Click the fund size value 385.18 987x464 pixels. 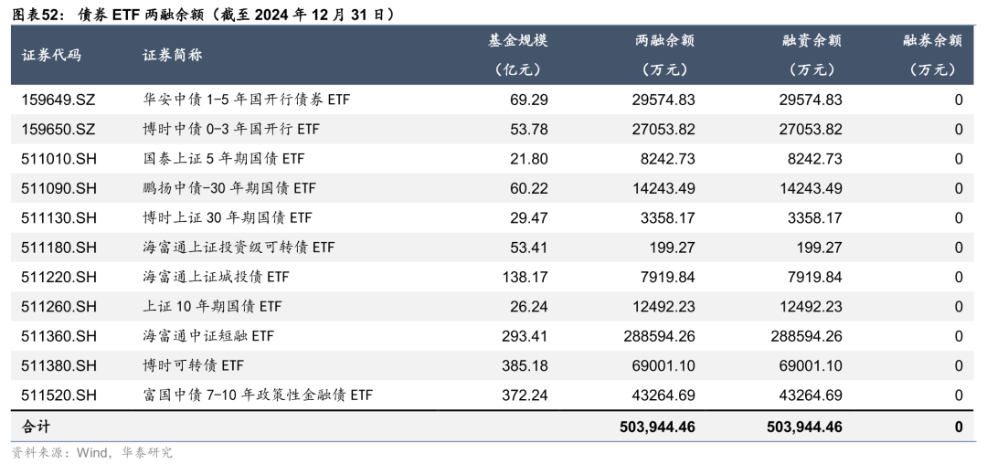[525, 365]
